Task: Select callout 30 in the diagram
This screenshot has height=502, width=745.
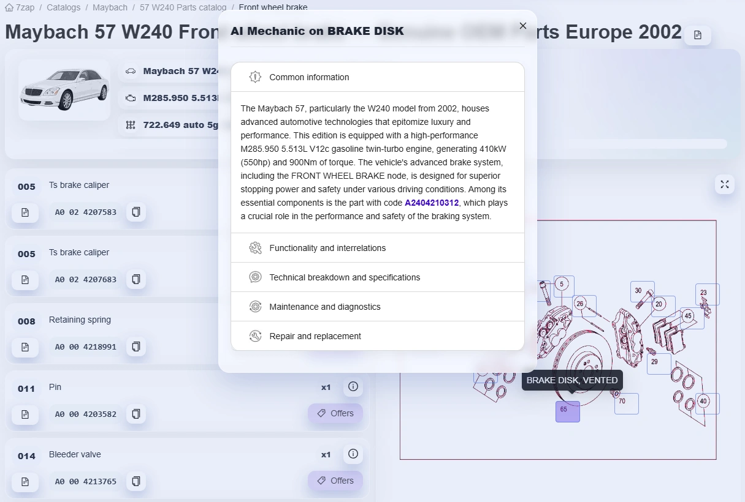Action: click(642, 292)
